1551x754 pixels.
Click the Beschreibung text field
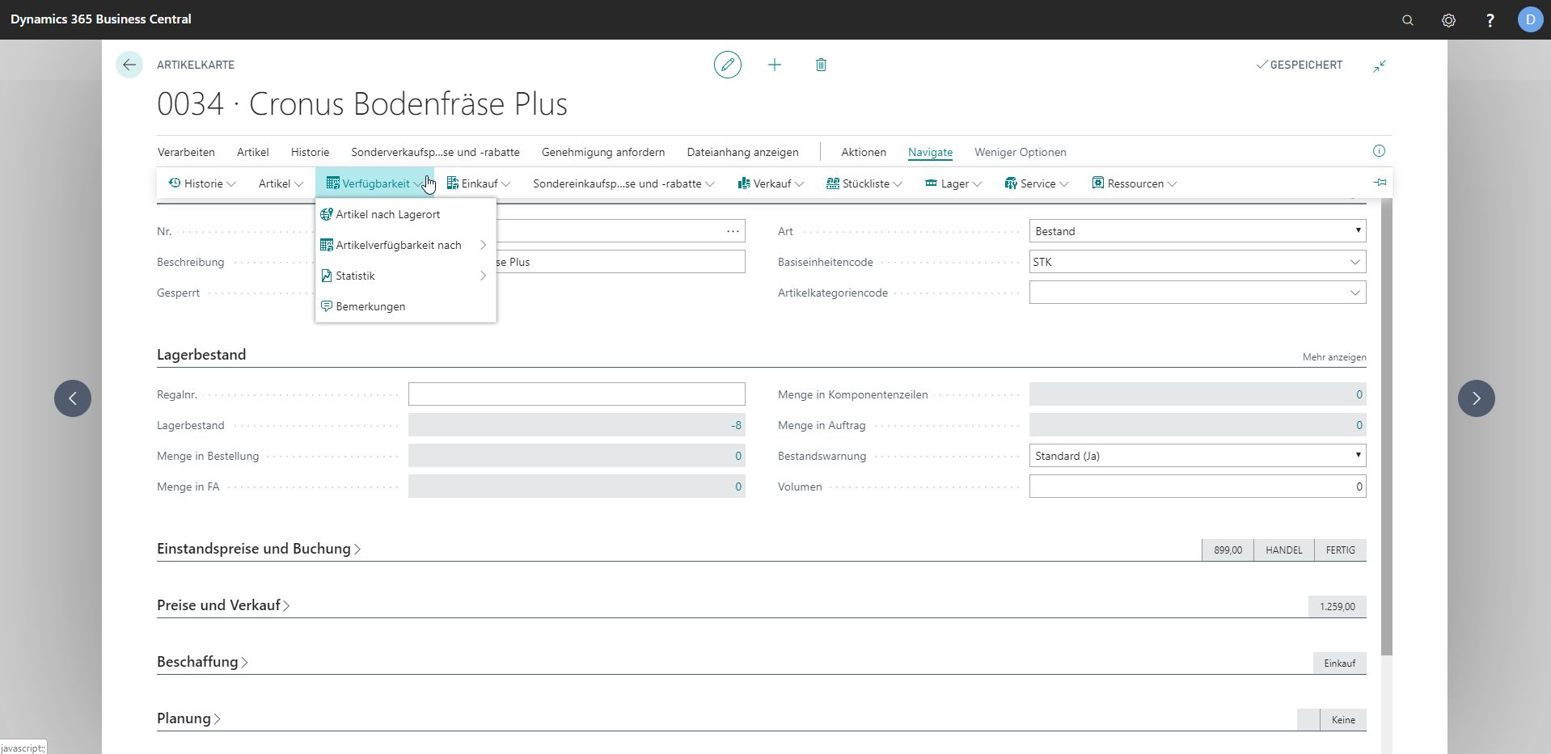pyautogui.click(x=620, y=262)
